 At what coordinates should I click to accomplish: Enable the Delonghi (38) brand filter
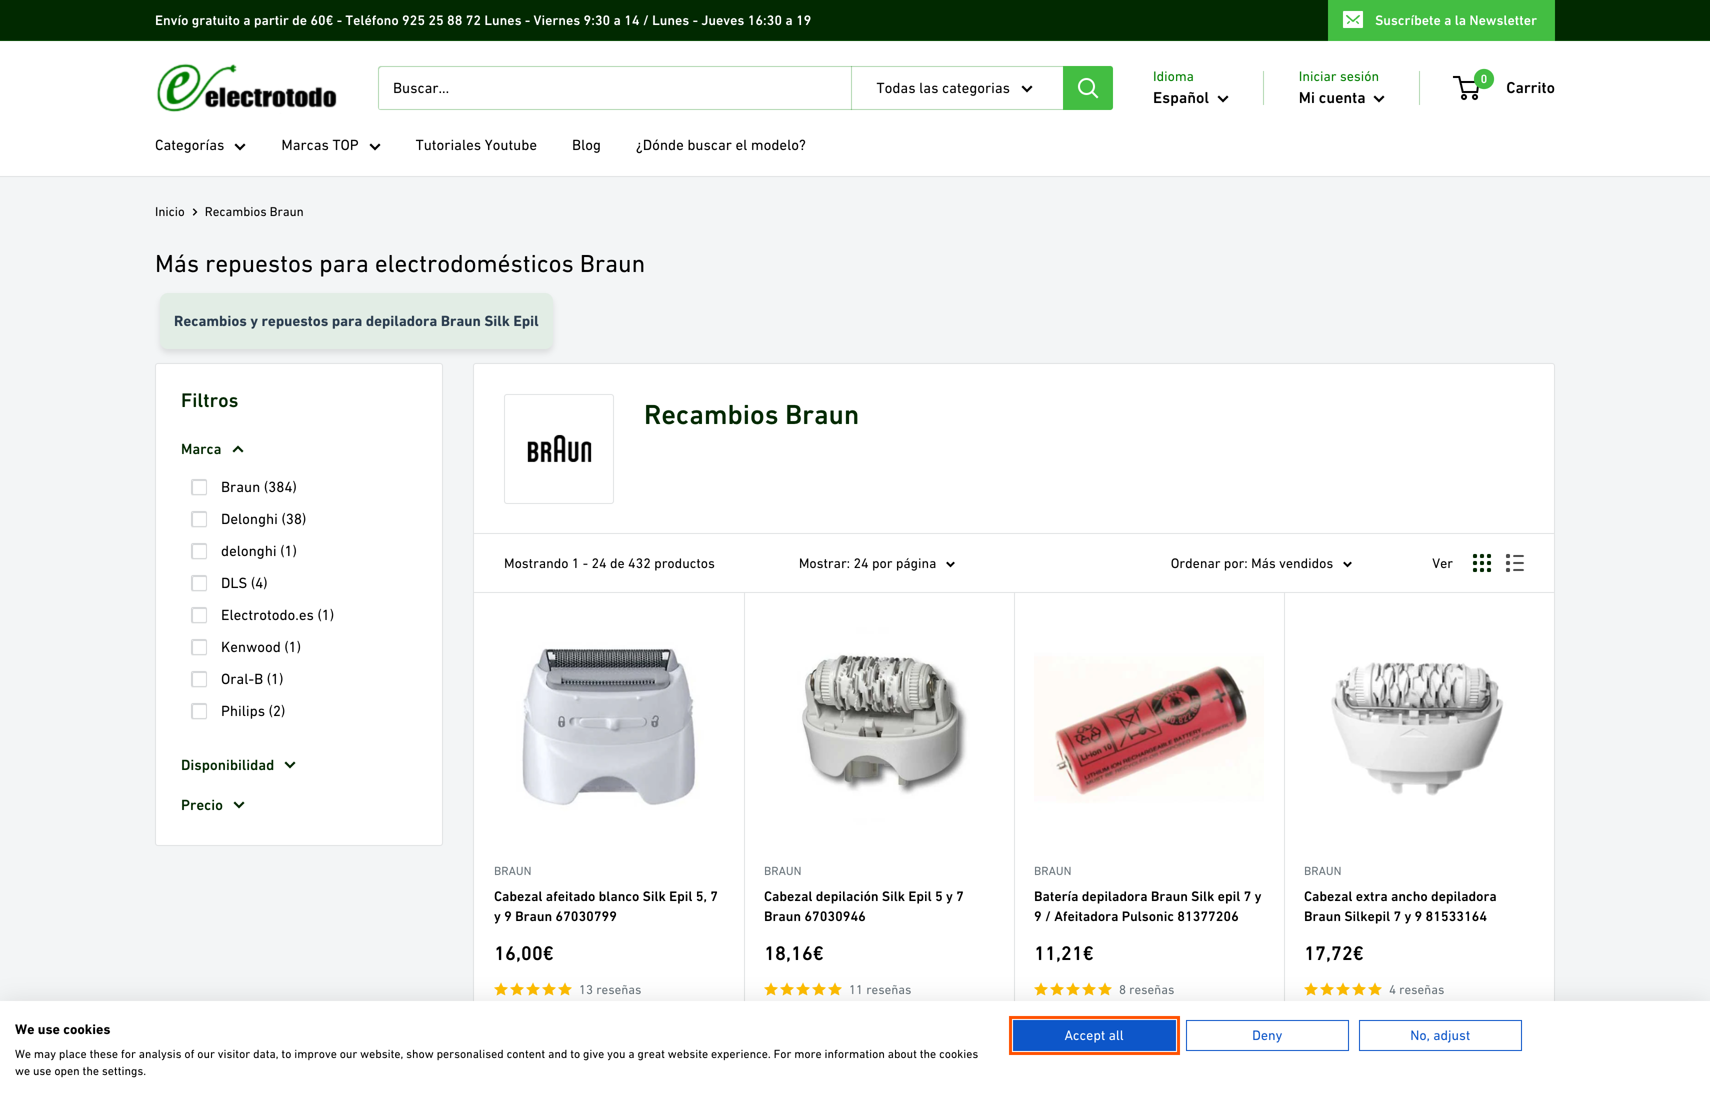pos(199,518)
